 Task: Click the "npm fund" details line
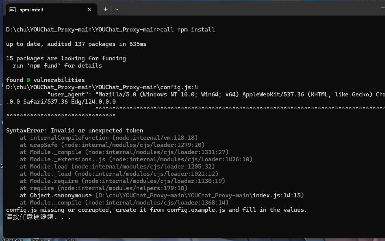57,66
